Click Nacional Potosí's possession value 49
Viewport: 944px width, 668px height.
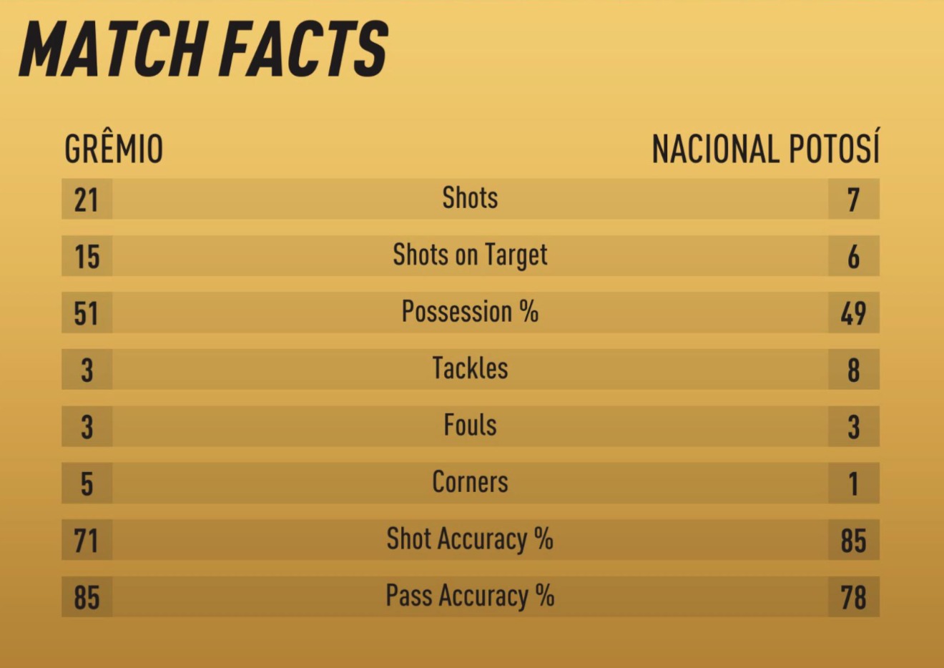[x=853, y=313]
